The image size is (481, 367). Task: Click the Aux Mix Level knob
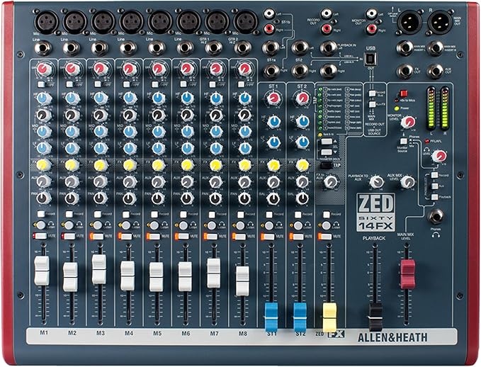(x=407, y=182)
